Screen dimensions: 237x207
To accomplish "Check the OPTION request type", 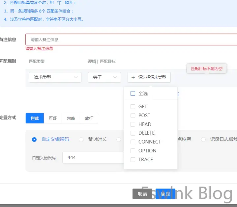I will [133, 151].
